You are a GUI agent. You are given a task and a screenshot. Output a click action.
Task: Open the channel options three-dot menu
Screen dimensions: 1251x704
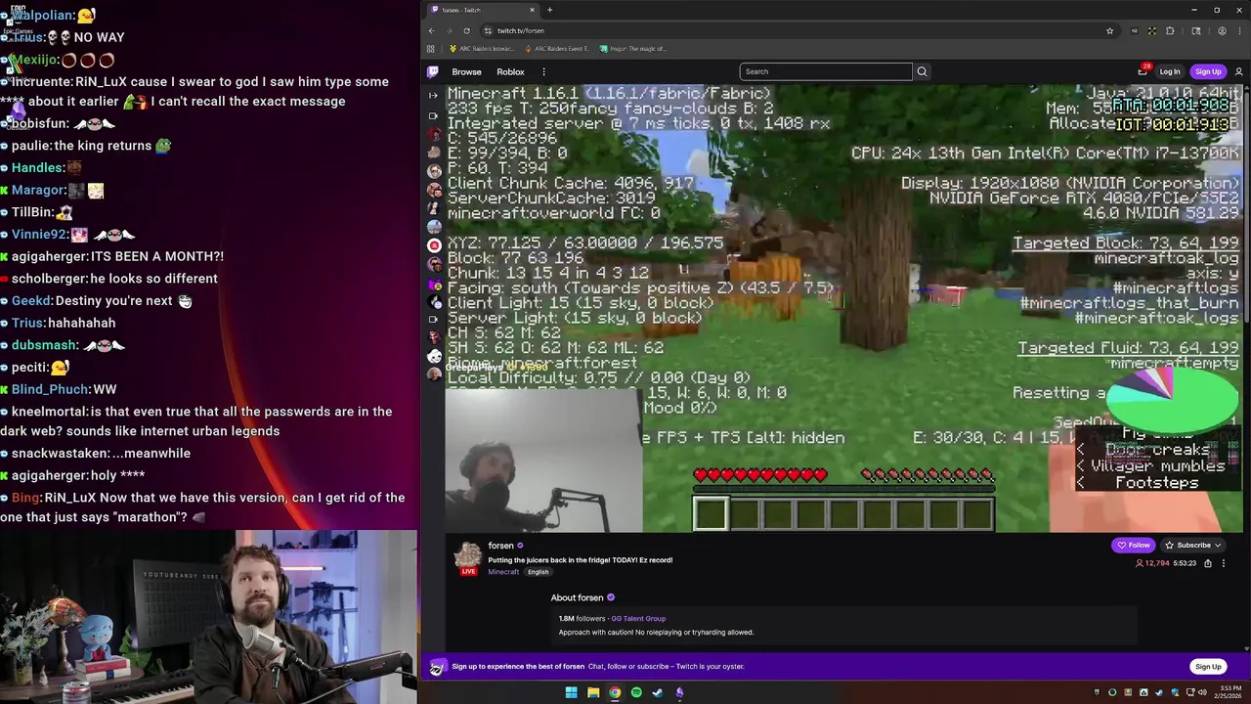1223,563
